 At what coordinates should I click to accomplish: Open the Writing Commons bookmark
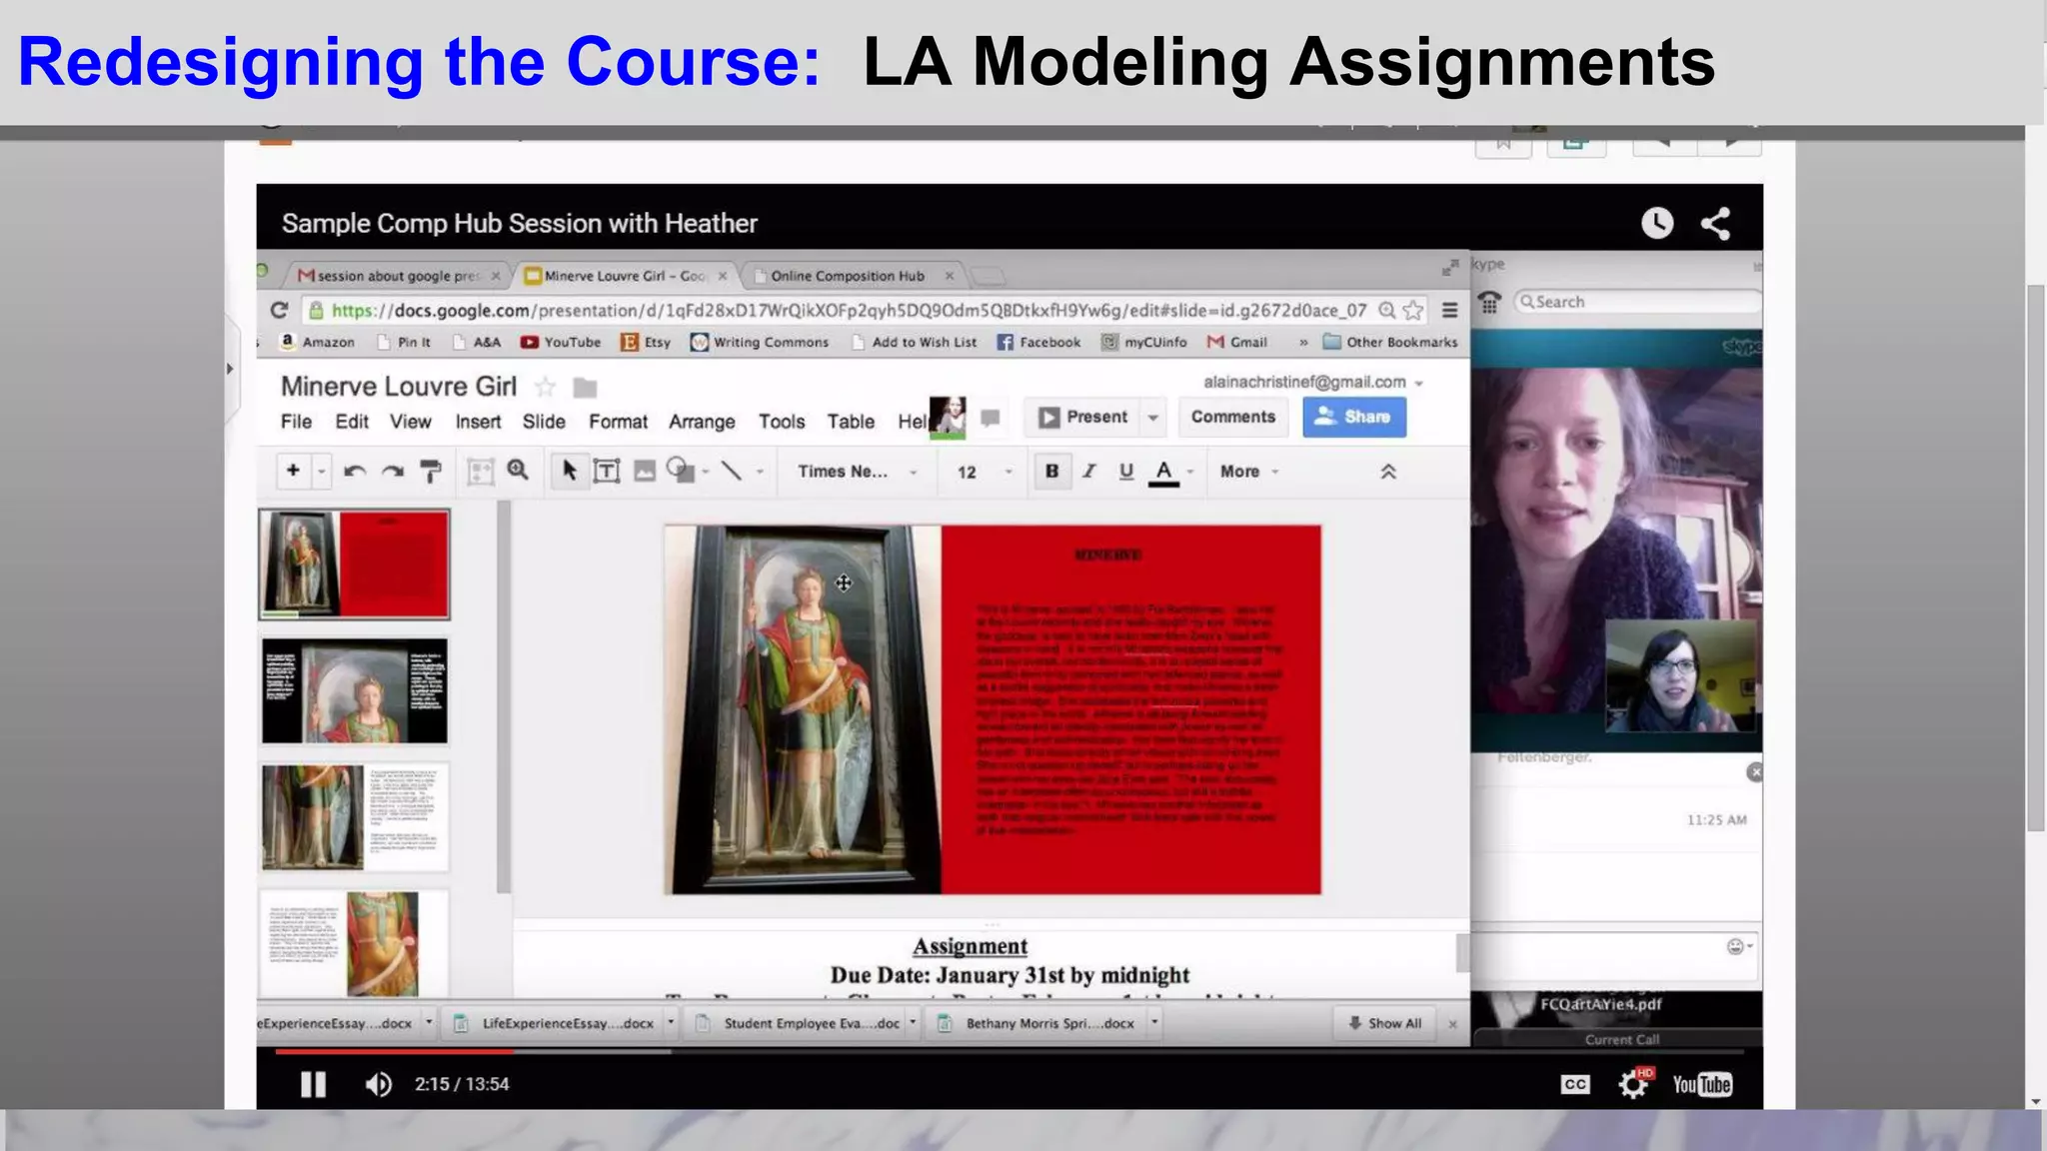click(760, 342)
